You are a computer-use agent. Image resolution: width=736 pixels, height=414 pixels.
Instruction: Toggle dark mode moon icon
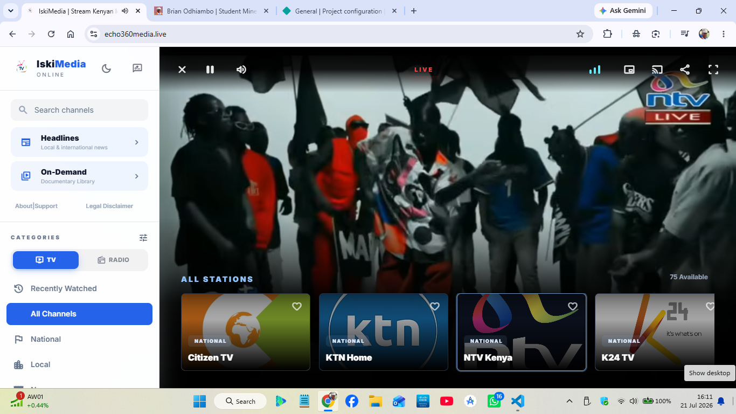coord(107,68)
